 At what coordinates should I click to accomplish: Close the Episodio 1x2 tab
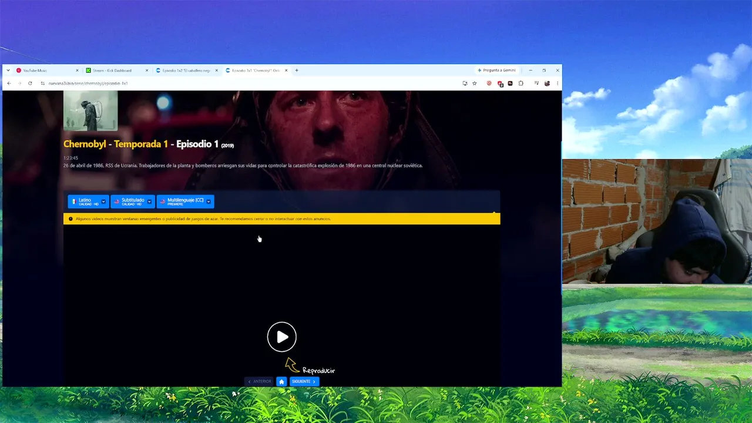(217, 70)
